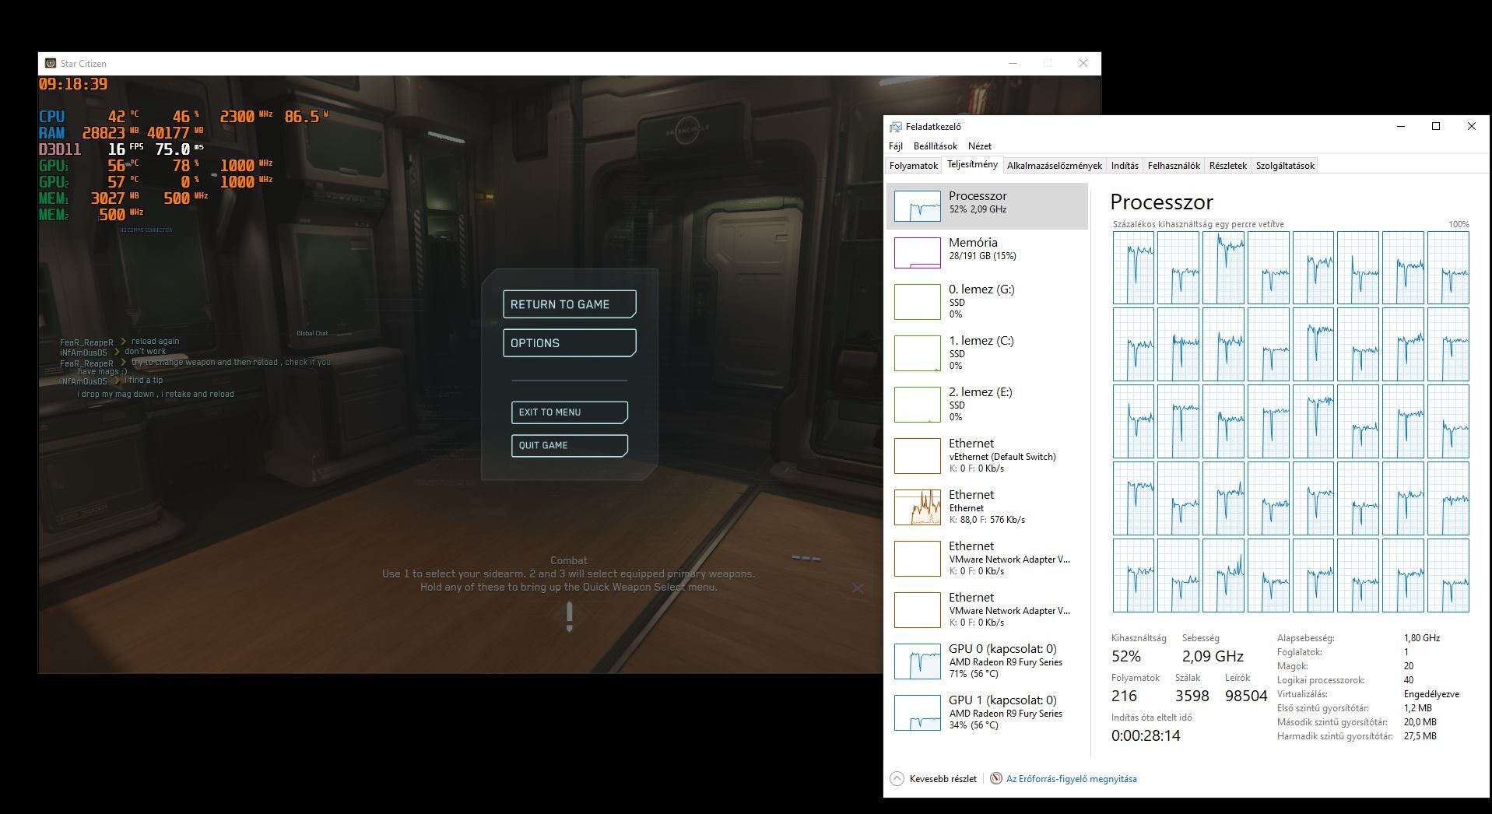Screen dimensions: 1492x814
Task: Open the Szolgáltatások tab
Action: 1285,165
